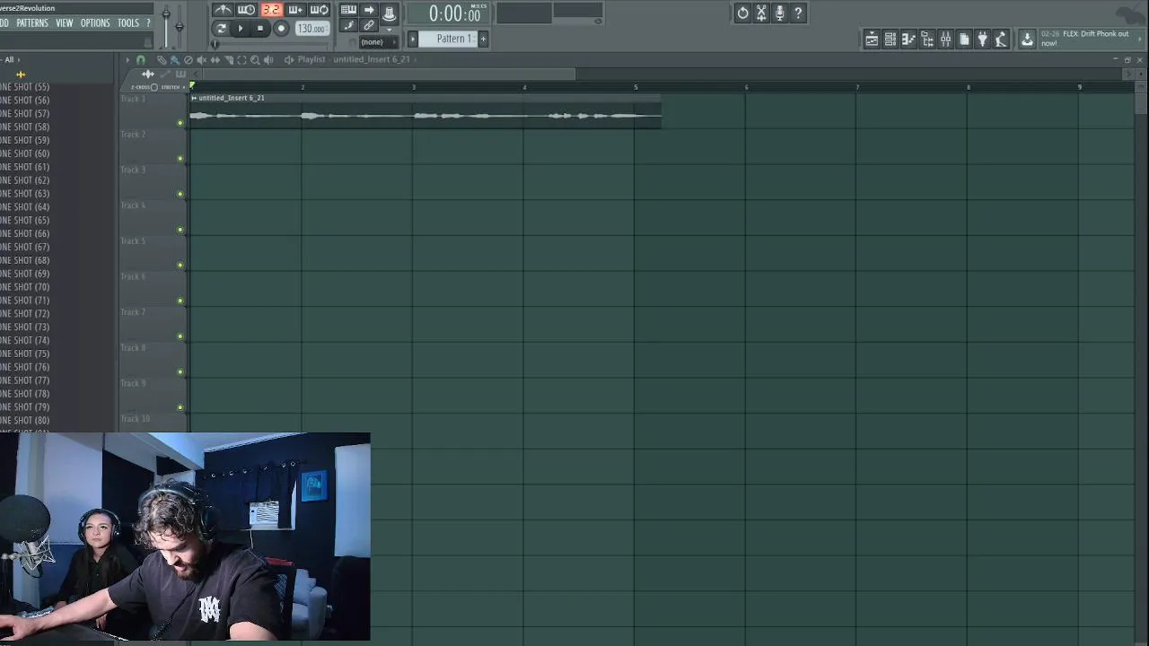This screenshot has height=646, width=1149.
Task: Select the playlist slice tool
Action: (x=229, y=60)
